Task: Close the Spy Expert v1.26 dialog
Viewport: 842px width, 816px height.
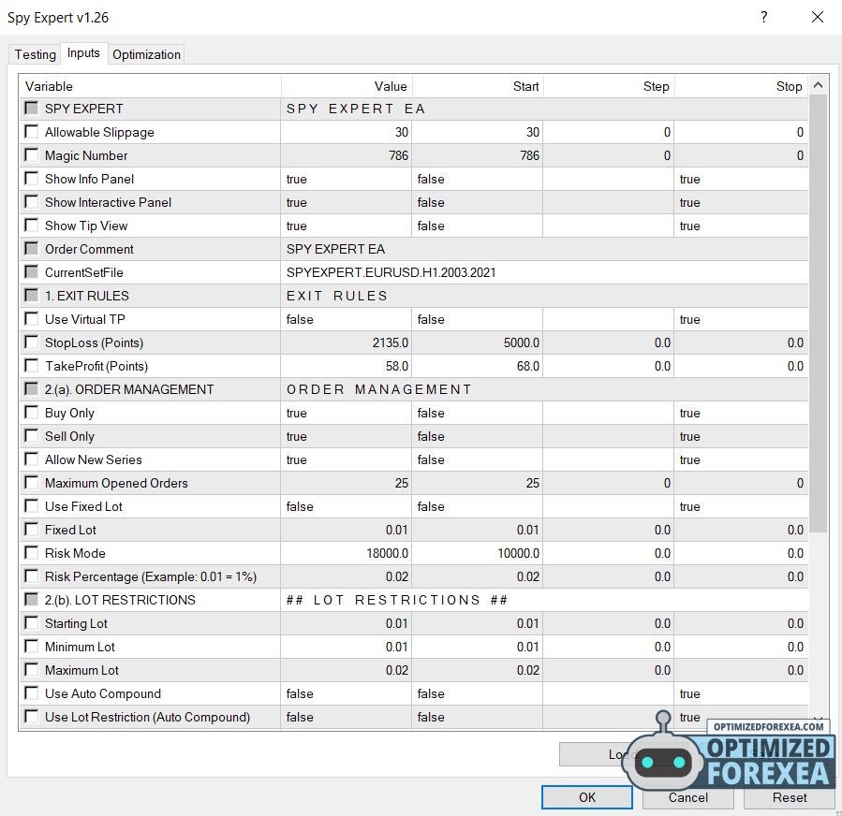Action: 818,17
